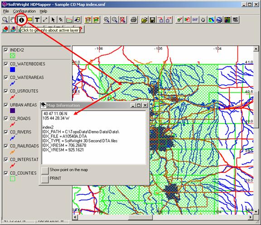Save the map with floppy icon
The image size is (261, 225).
pyautogui.click(x=152, y=20)
